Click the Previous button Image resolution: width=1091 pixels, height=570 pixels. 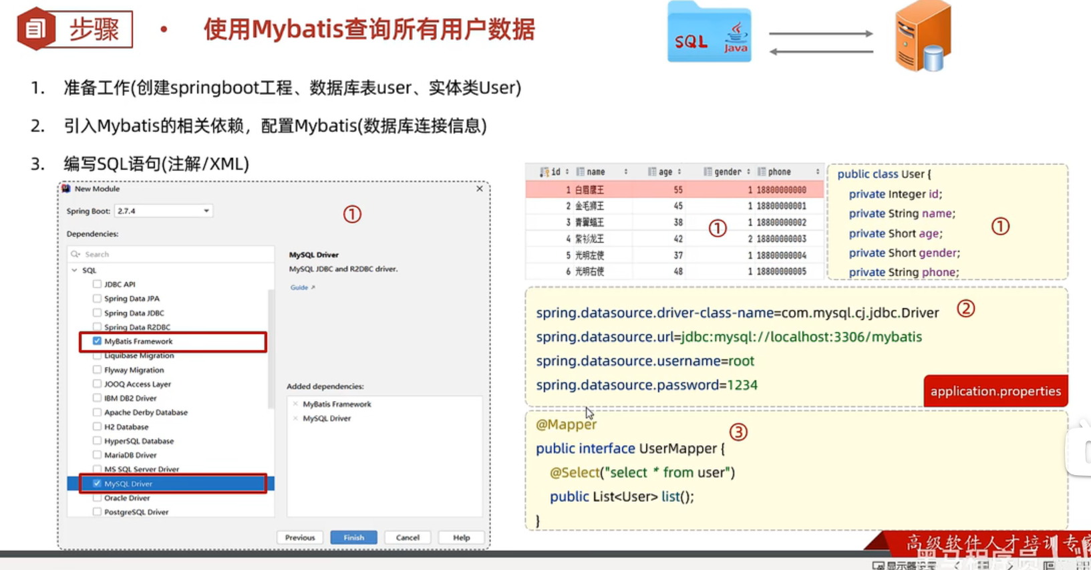coord(300,537)
